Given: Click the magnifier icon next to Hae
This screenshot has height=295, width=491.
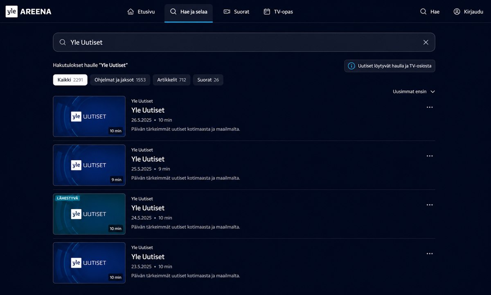Looking at the screenshot, I should pyautogui.click(x=423, y=11).
